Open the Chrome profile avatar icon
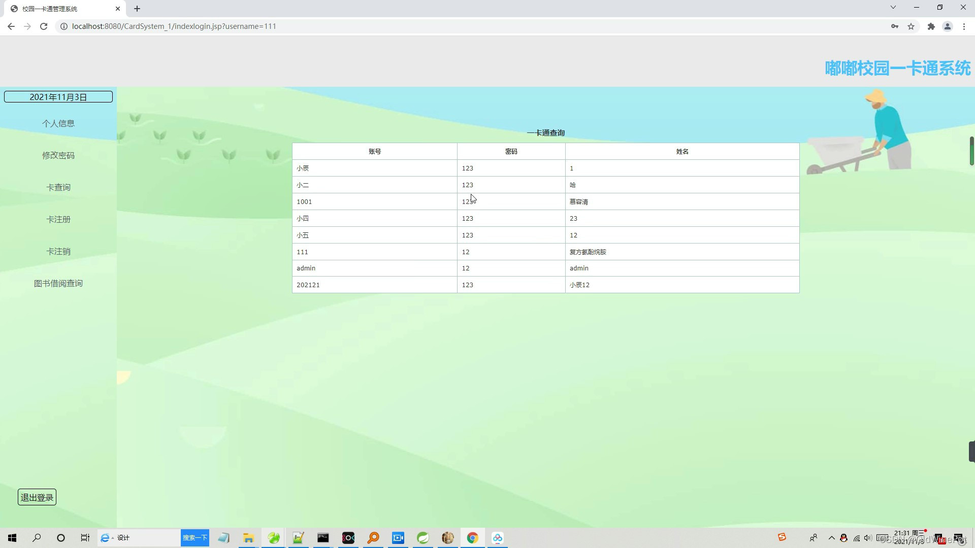 pos(947,26)
